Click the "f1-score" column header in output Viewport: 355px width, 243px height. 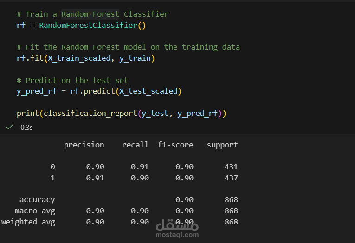[175, 145]
